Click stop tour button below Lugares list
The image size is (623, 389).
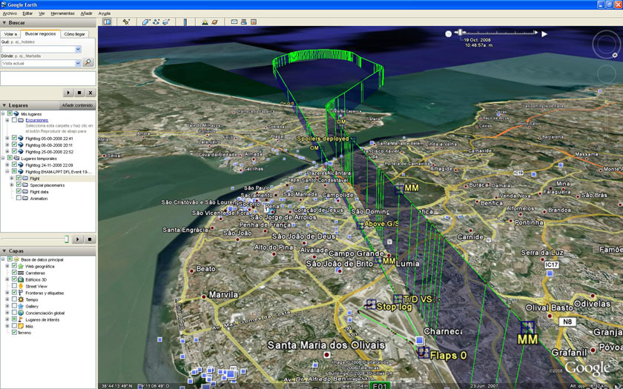[90, 239]
